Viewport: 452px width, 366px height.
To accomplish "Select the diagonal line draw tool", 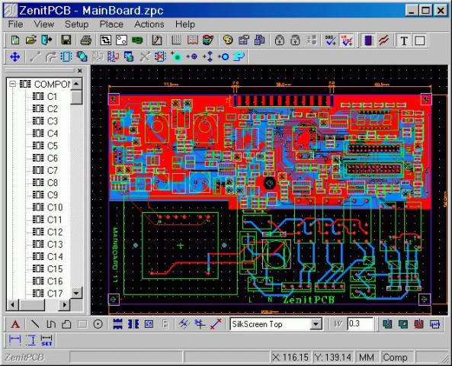I will pyautogui.click(x=35, y=324).
